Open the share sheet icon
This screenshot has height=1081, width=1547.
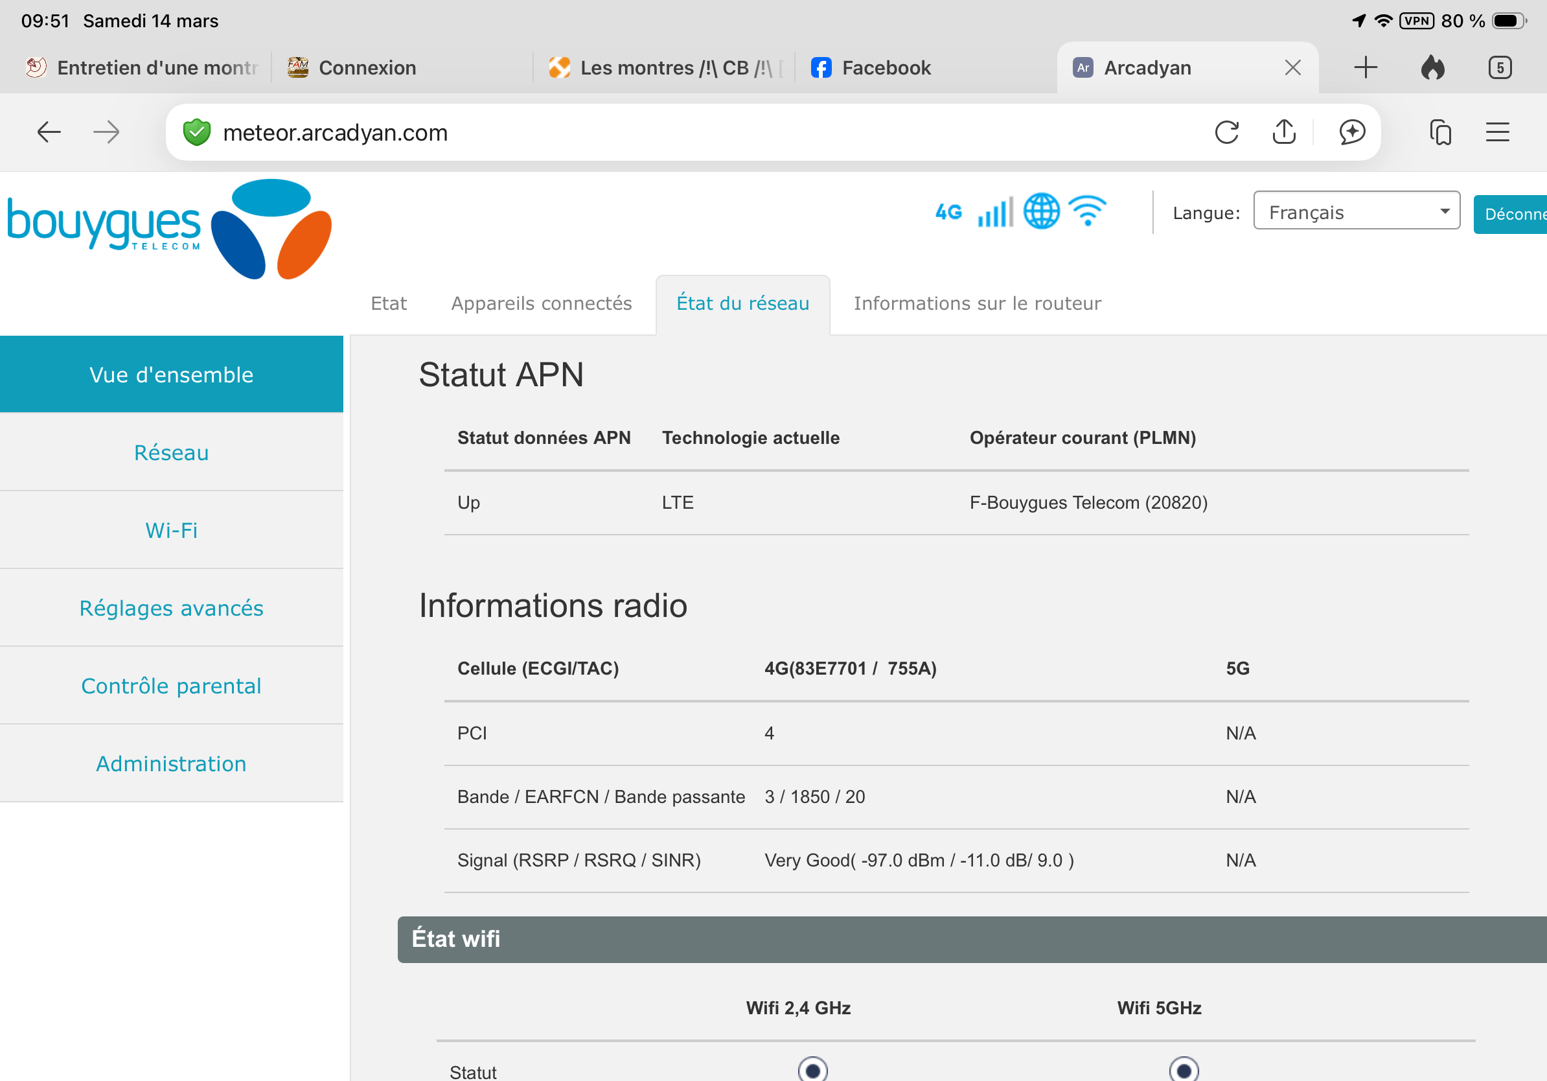pos(1284,132)
